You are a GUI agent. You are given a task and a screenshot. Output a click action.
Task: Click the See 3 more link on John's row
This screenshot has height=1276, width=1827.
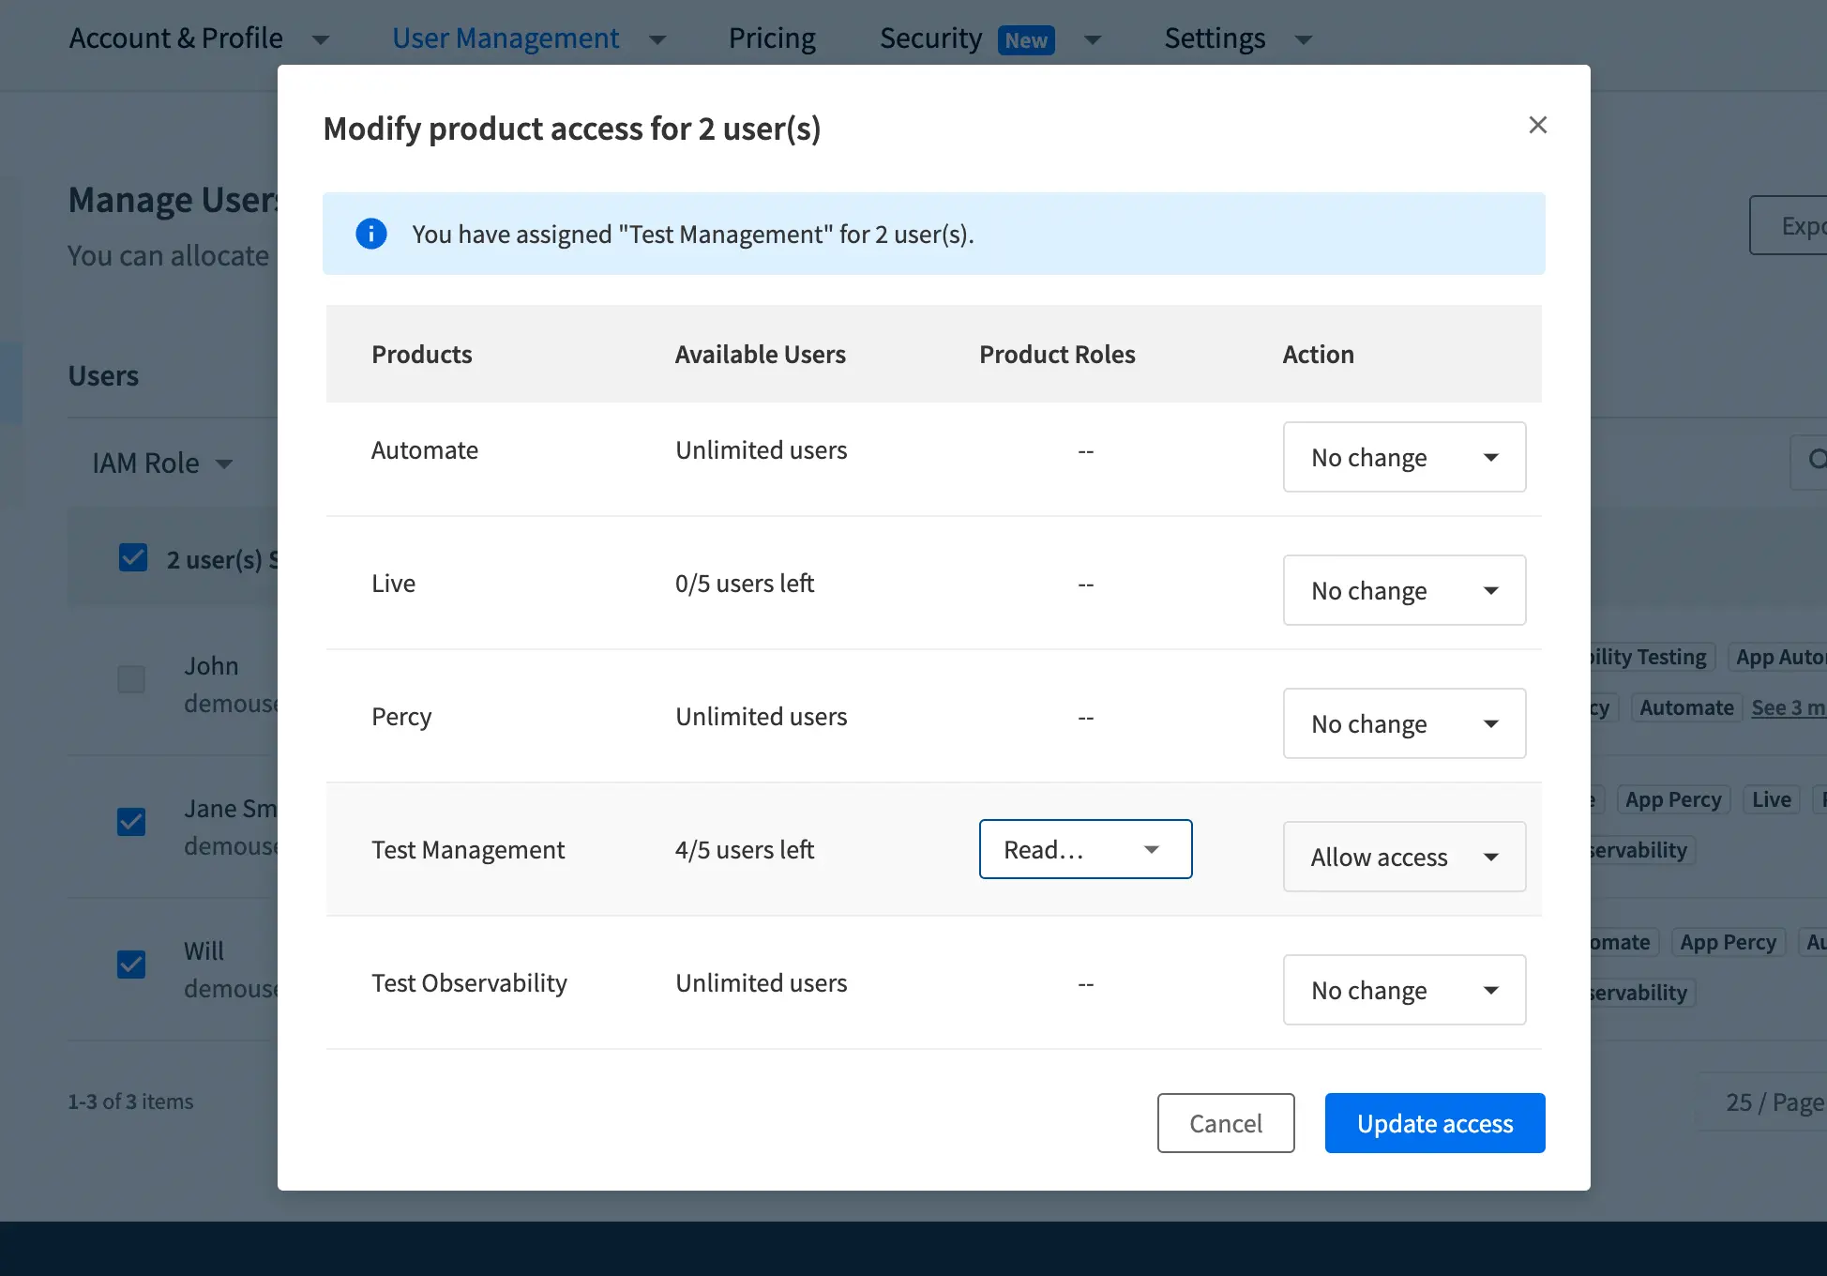(x=1787, y=707)
